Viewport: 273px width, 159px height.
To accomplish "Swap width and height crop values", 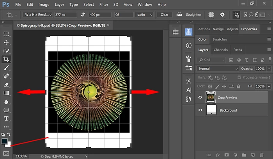I will coord(83,14).
